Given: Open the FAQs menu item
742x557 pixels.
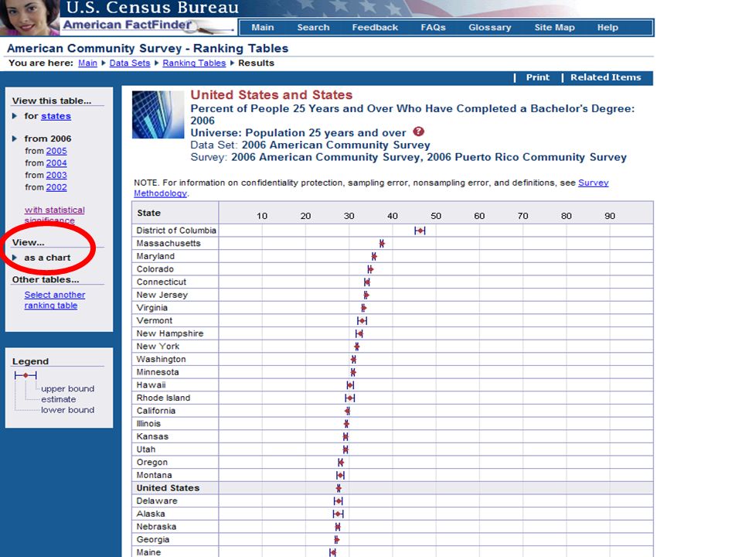Looking at the screenshot, I should pos(433,28).
